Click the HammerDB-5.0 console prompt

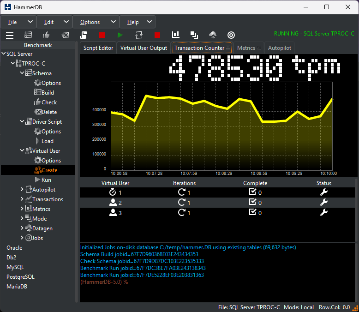(104, 282)
